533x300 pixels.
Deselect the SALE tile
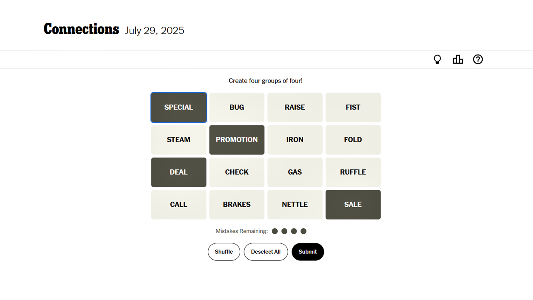tap(353, 205)
